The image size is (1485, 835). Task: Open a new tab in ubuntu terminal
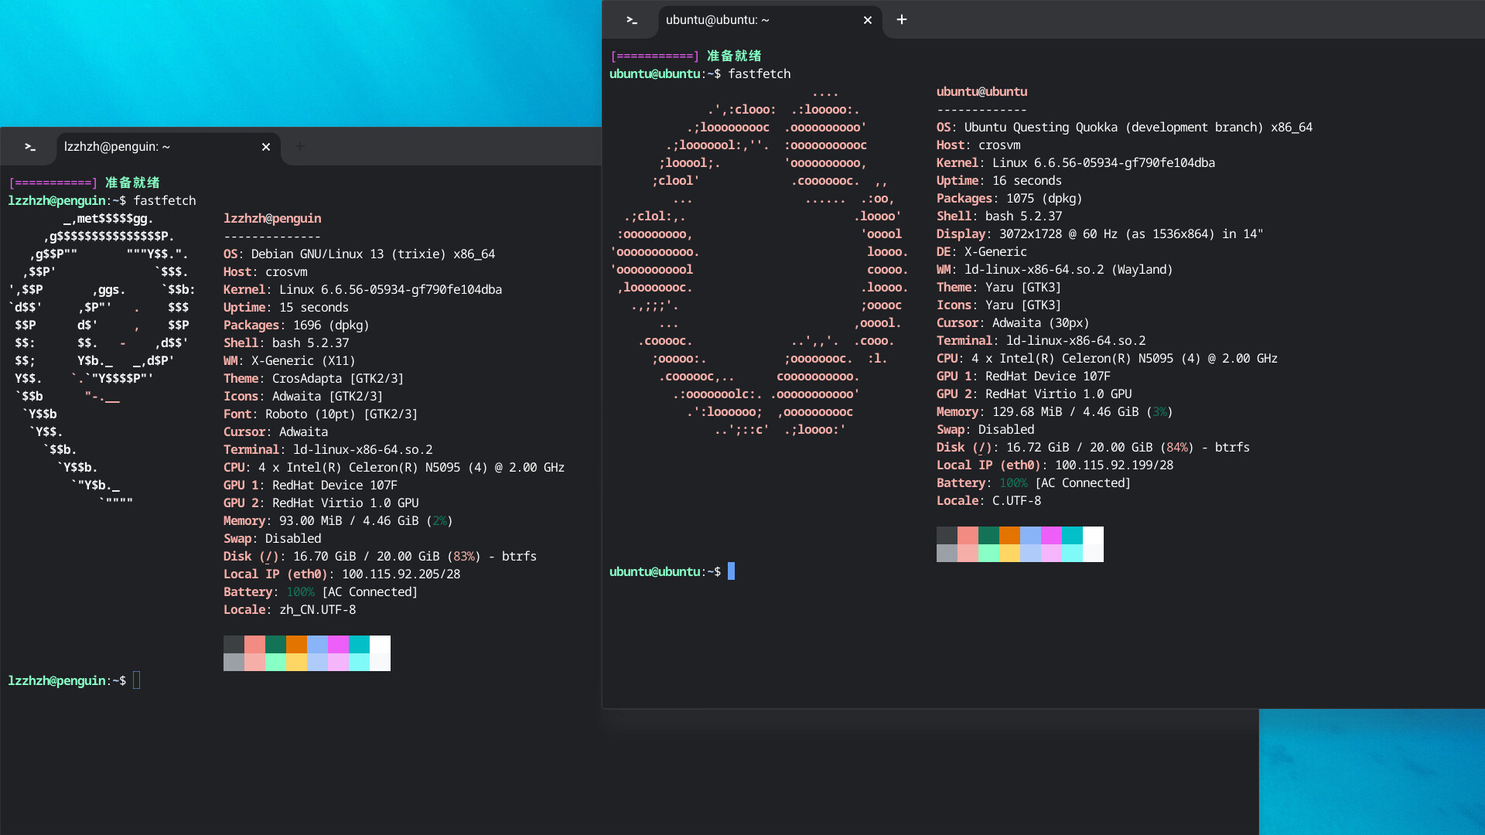(x=902, y=20)
